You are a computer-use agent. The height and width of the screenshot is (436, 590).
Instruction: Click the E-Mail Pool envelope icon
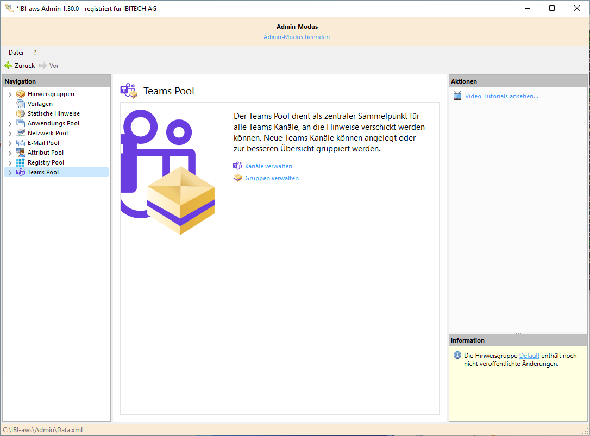[x=21, y=143]
